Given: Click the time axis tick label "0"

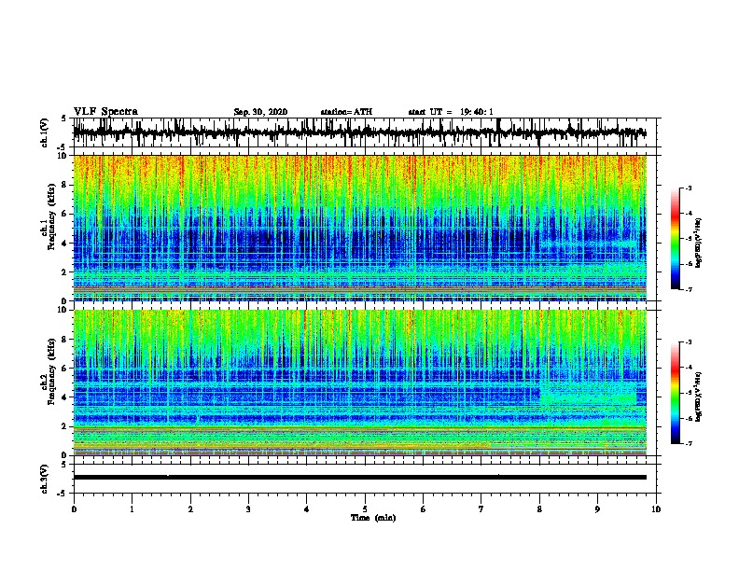Looking at the screenshot, I should [x=74, y=509].
